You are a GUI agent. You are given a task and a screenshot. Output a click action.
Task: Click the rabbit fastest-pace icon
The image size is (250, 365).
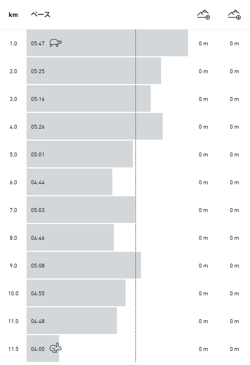click(x=56, y=348)
